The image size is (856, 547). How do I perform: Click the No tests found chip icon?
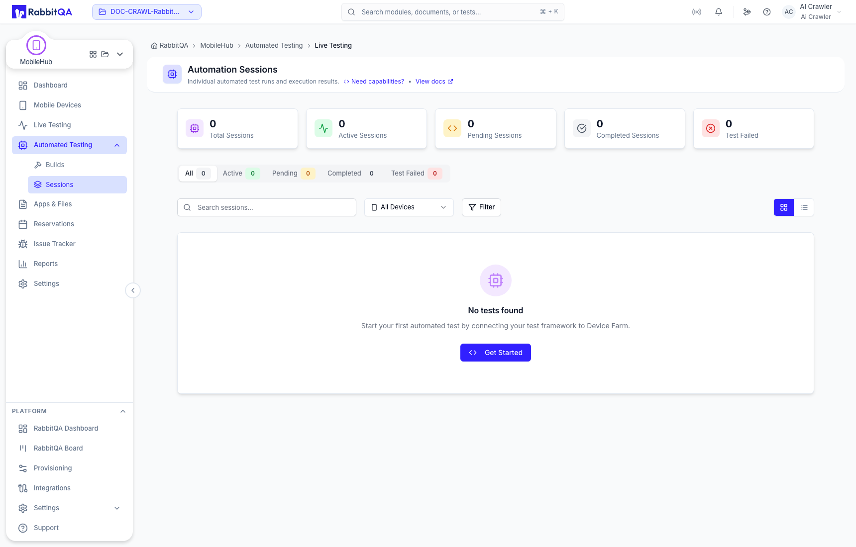[496, 280]
